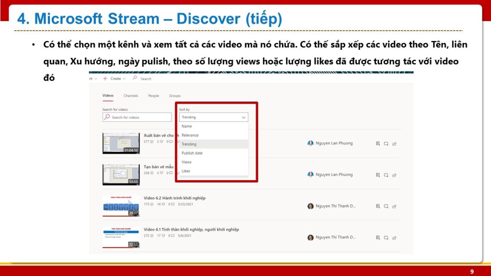The width and height of the screenshot is (491, 276).
Task: Click the Sort by dropdown chevron arrow
Action: [243, 117]
